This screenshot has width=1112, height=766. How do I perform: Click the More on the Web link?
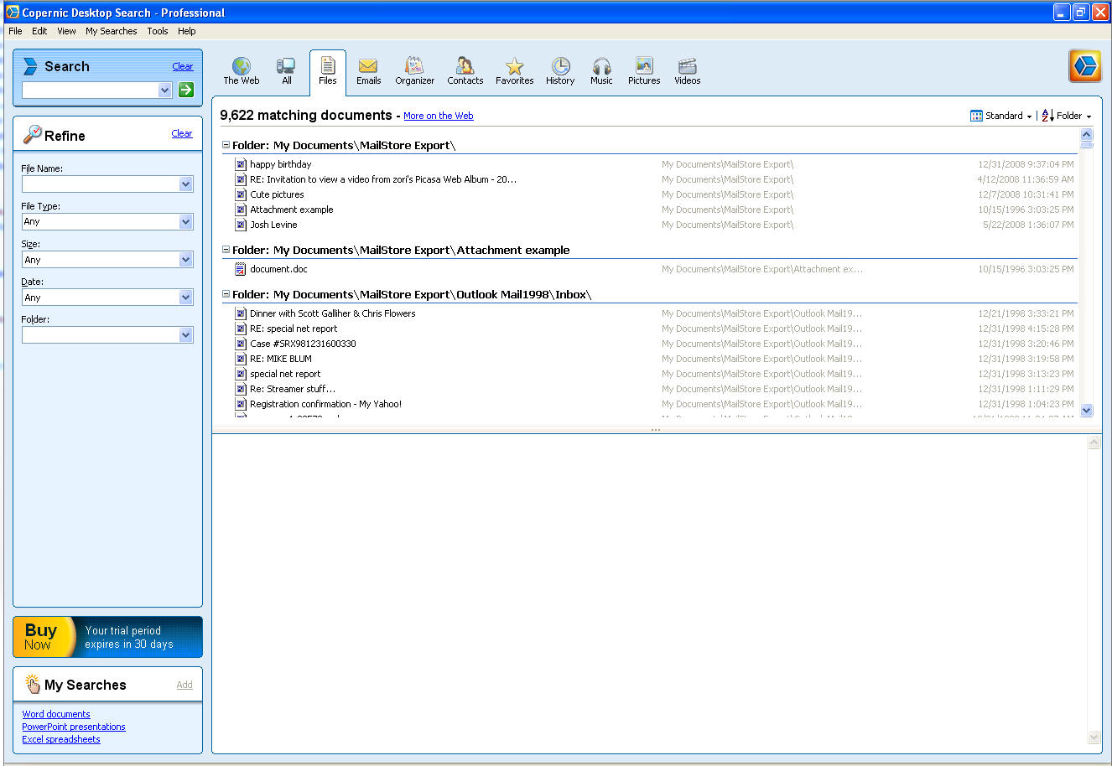point(438,116)
